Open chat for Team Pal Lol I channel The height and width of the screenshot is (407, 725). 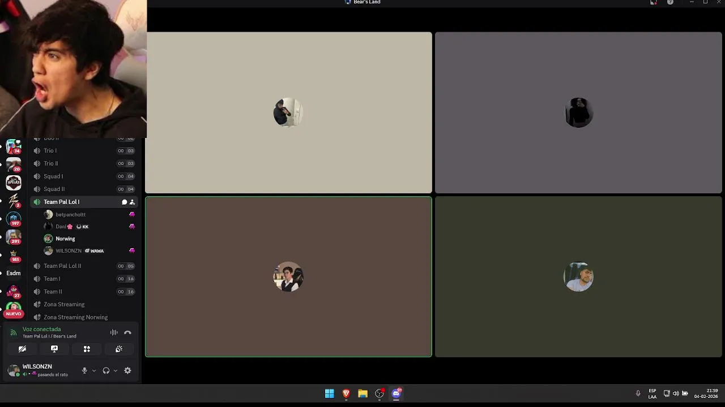pyautogui.click(x=124, y=202)
